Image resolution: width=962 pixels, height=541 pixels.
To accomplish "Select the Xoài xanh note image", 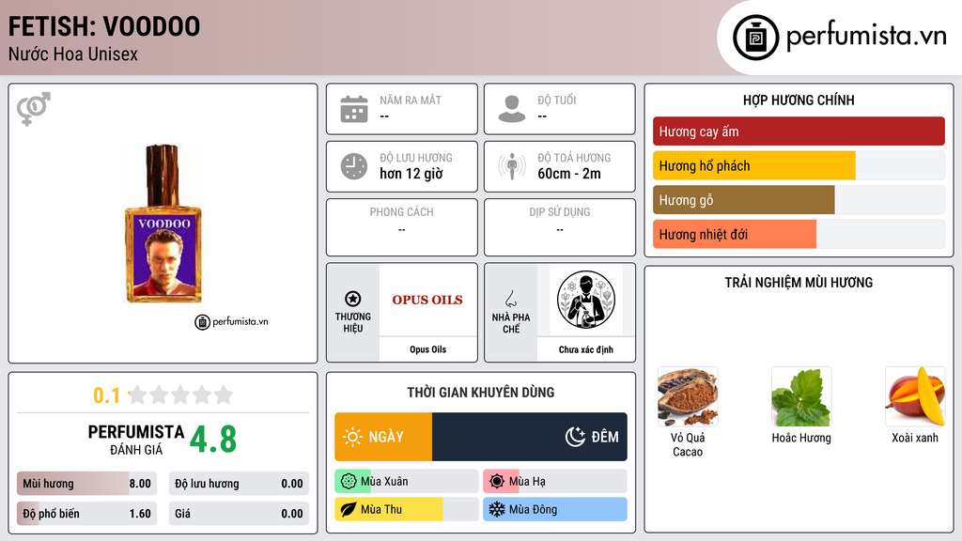I will (915, 396).
